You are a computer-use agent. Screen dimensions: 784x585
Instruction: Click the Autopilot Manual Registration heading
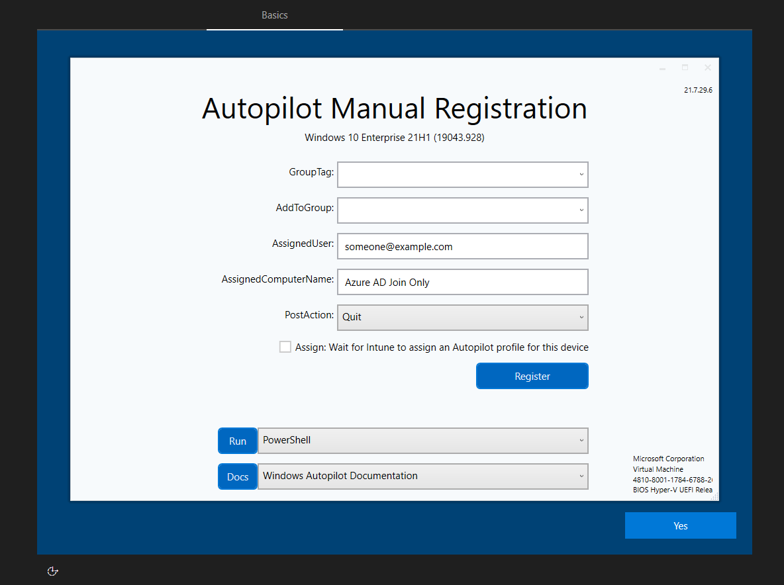395,109
